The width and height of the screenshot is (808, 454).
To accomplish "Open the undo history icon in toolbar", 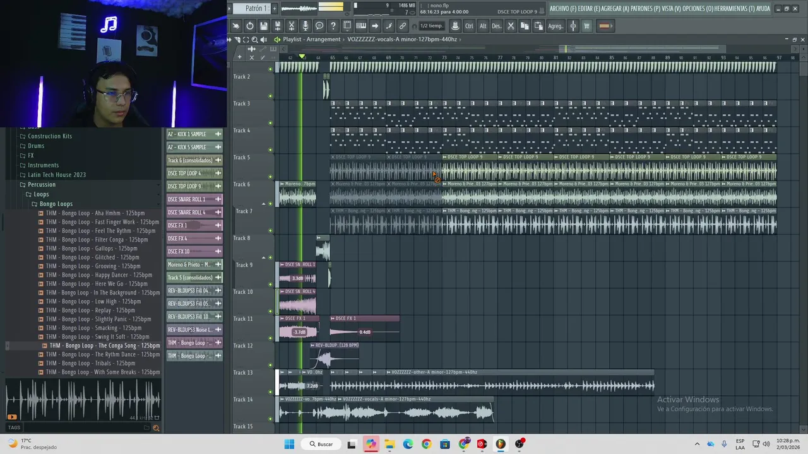I will [250, 26].
